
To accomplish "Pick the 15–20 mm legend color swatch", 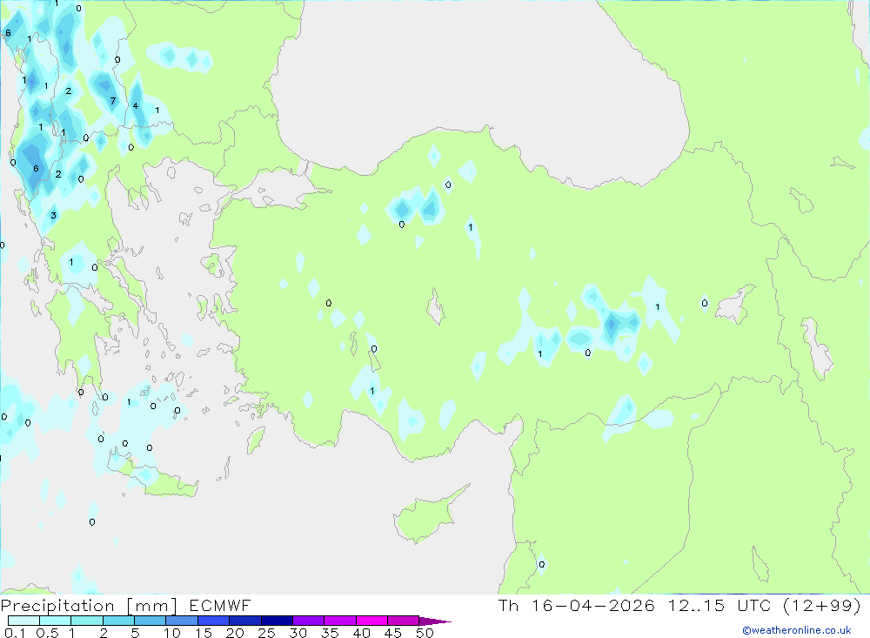I will coord(214,621).
